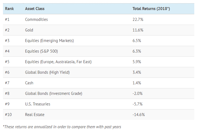Click Equities (Emerging Markets) row label

click(x=49, y=41)
